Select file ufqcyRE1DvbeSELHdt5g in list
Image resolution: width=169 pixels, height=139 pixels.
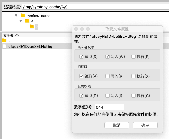[x=30, y=46]
